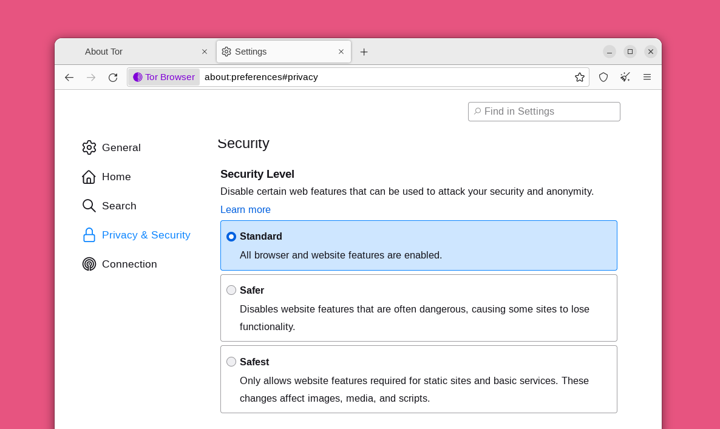Select the Settings tab
This screenshot has width=720, height=429.
[284, 52]
